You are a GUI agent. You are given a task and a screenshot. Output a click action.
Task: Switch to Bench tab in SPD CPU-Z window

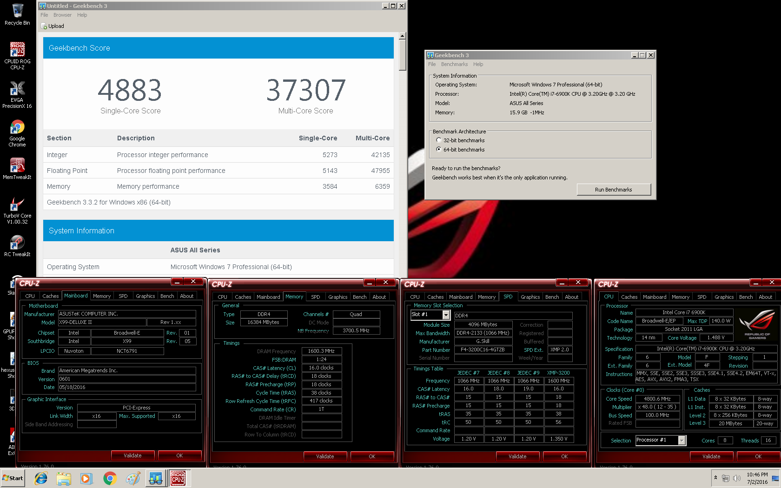click(552, 297)
